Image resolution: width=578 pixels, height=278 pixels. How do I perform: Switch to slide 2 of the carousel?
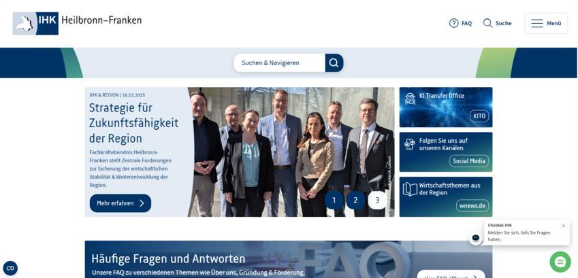[x=355, y=201]
